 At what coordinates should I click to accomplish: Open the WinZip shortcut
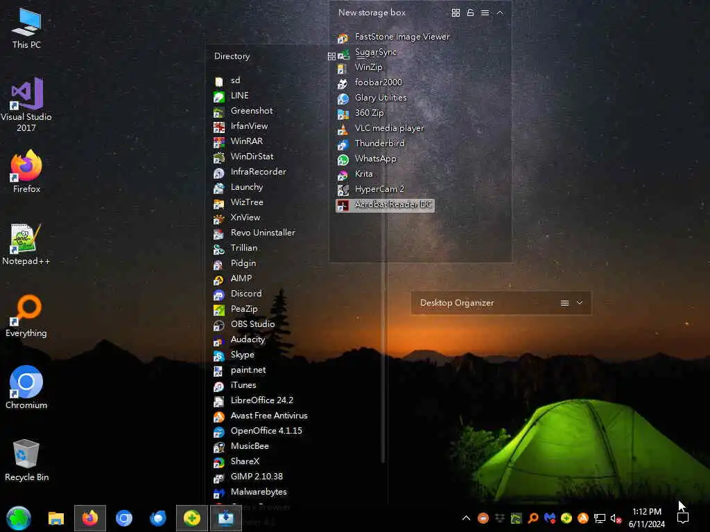pyautogui.click(x=360, y=67)
